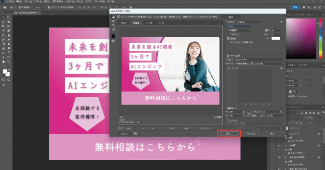Select the Object Selection tool
Image resolution: width=325 pixels, height=170 pixels.
[9, 22]
